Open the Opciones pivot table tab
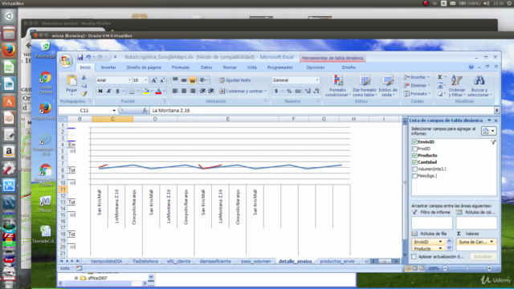Viewport: 514px width, 289px height. click(x=316, y=67)
